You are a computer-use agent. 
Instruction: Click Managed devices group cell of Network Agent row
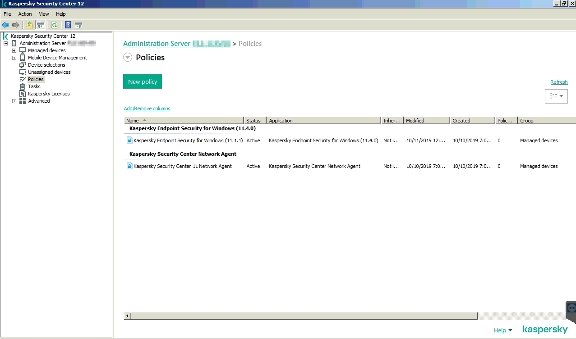(539, 166)
